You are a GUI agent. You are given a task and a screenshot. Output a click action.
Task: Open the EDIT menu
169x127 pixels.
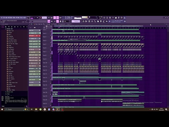tap(4, 18)
